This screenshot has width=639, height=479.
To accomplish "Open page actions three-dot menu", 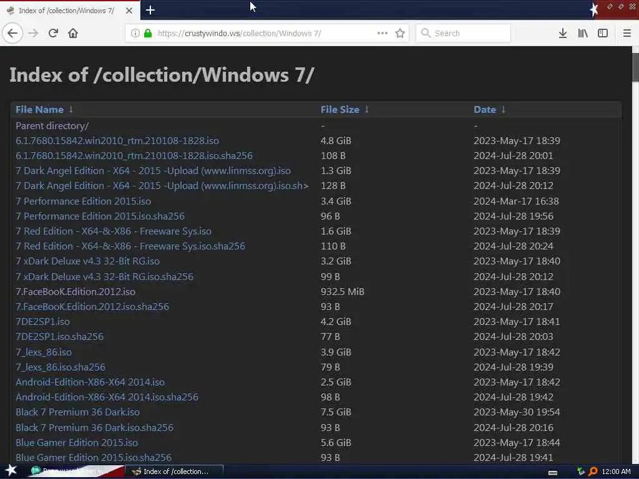I will tap(383, 33).
